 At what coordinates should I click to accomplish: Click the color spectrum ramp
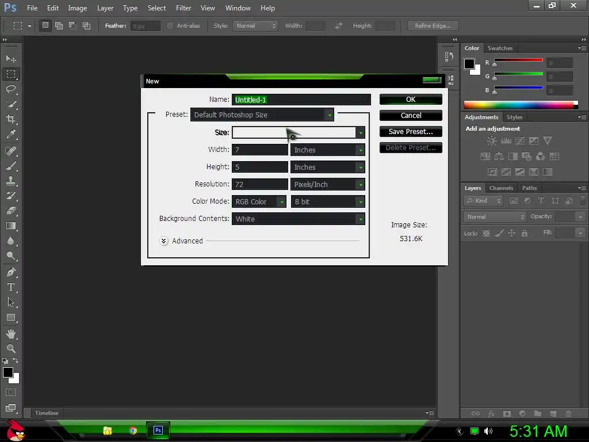(521, 105)
